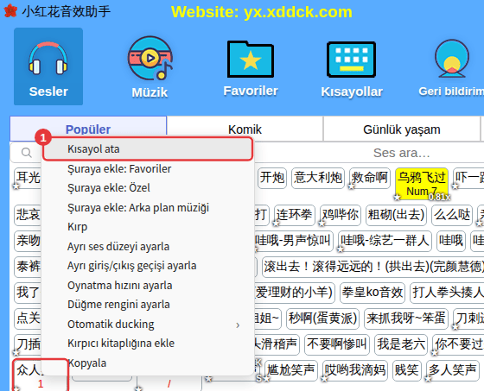Open the Müzik disc section
Image resolution: width=484 pixels, height=391 pixels.
click(150, 67)
